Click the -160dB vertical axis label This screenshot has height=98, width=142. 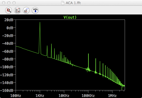[7, 90]
